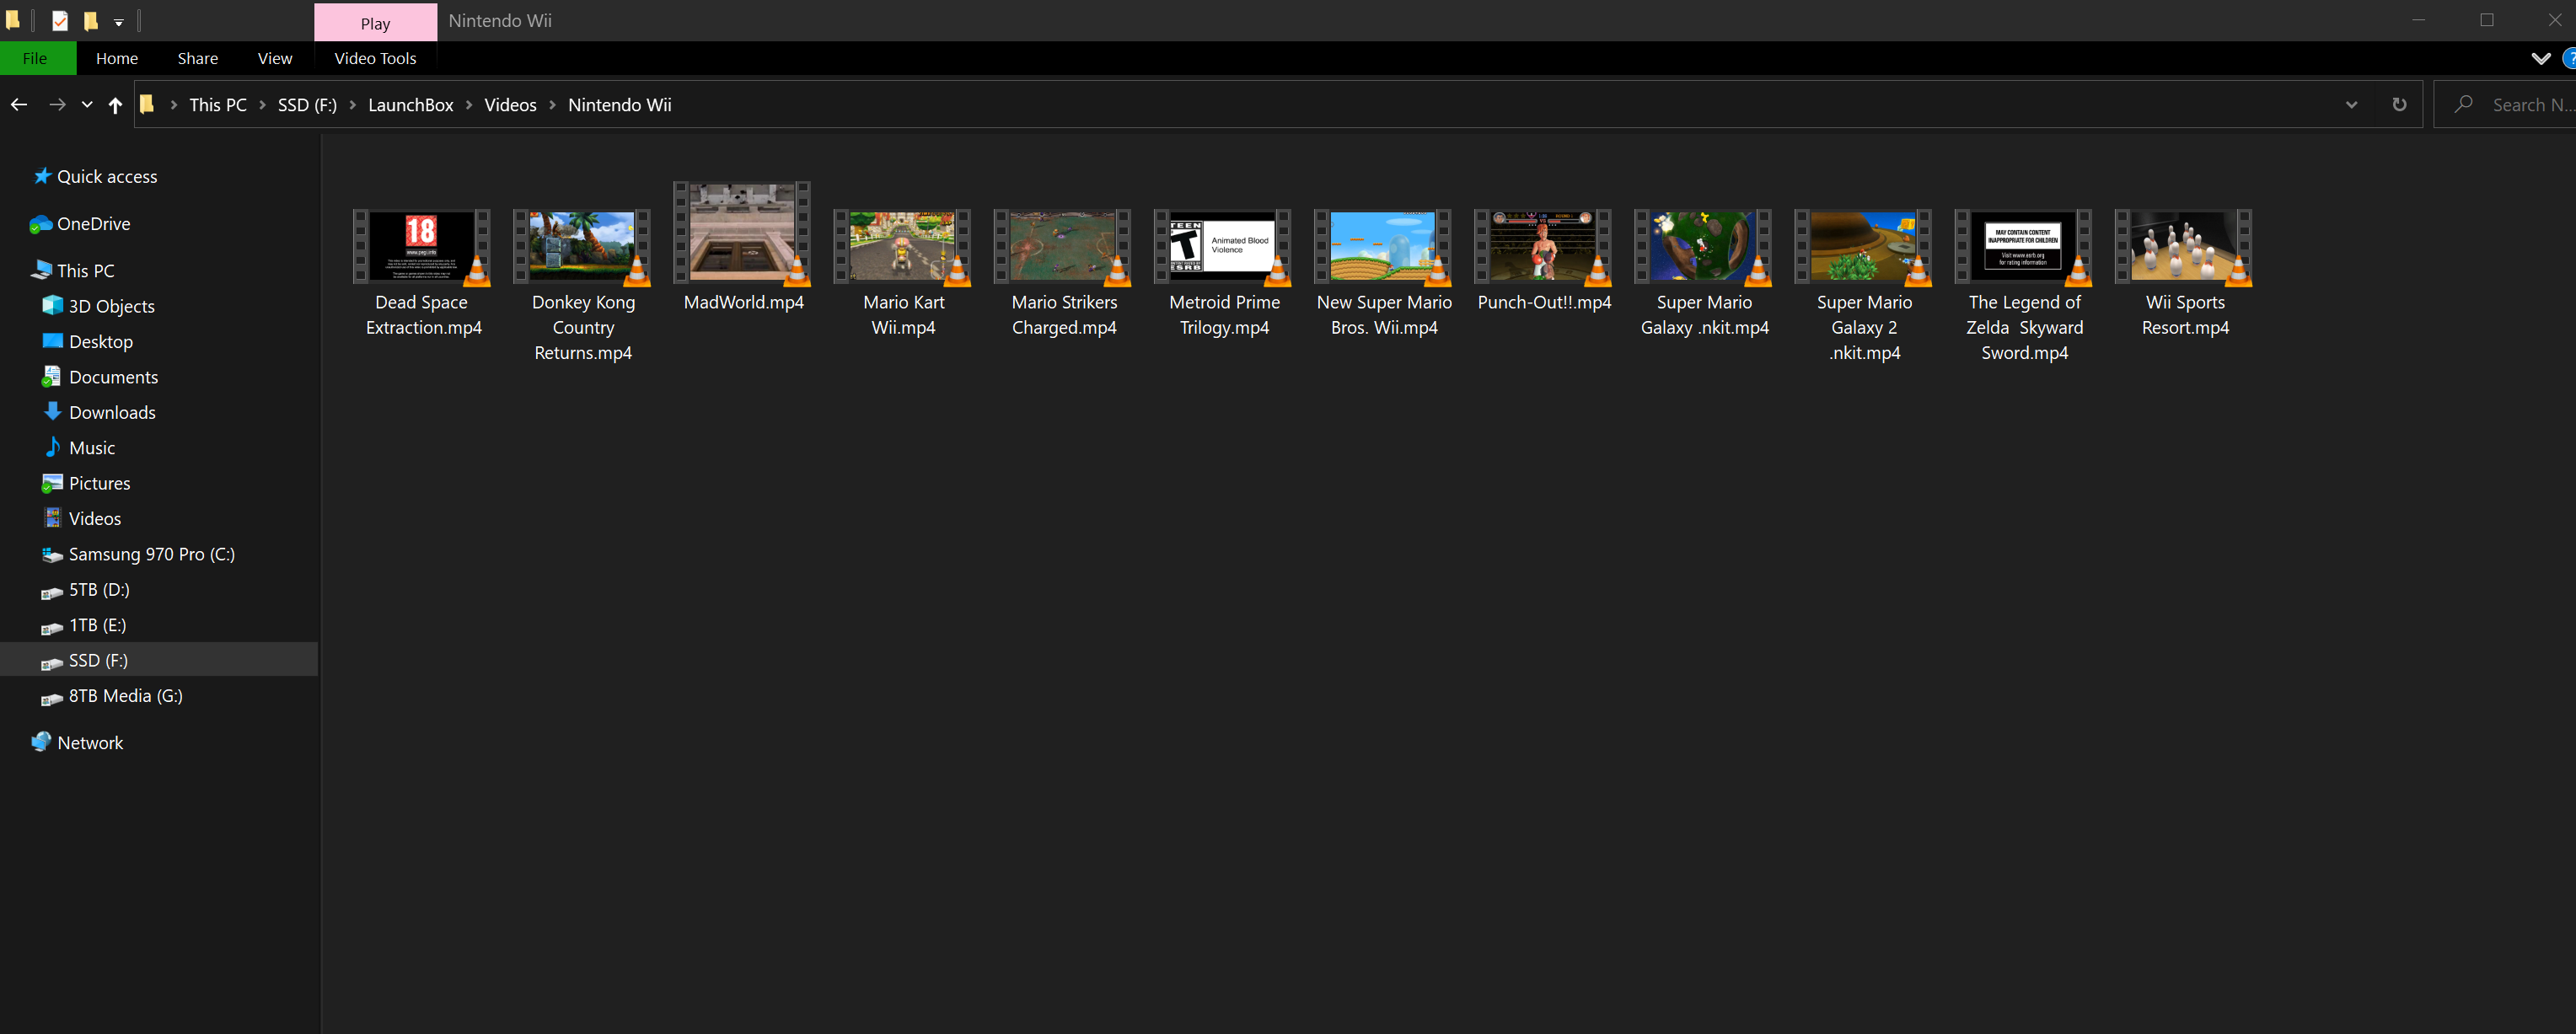This screenshot has height=1034, width=2576.
Task: Select the Mario Kart Wii.mp4 video icon
Action: pyautogui.click(x=902, y=246)
